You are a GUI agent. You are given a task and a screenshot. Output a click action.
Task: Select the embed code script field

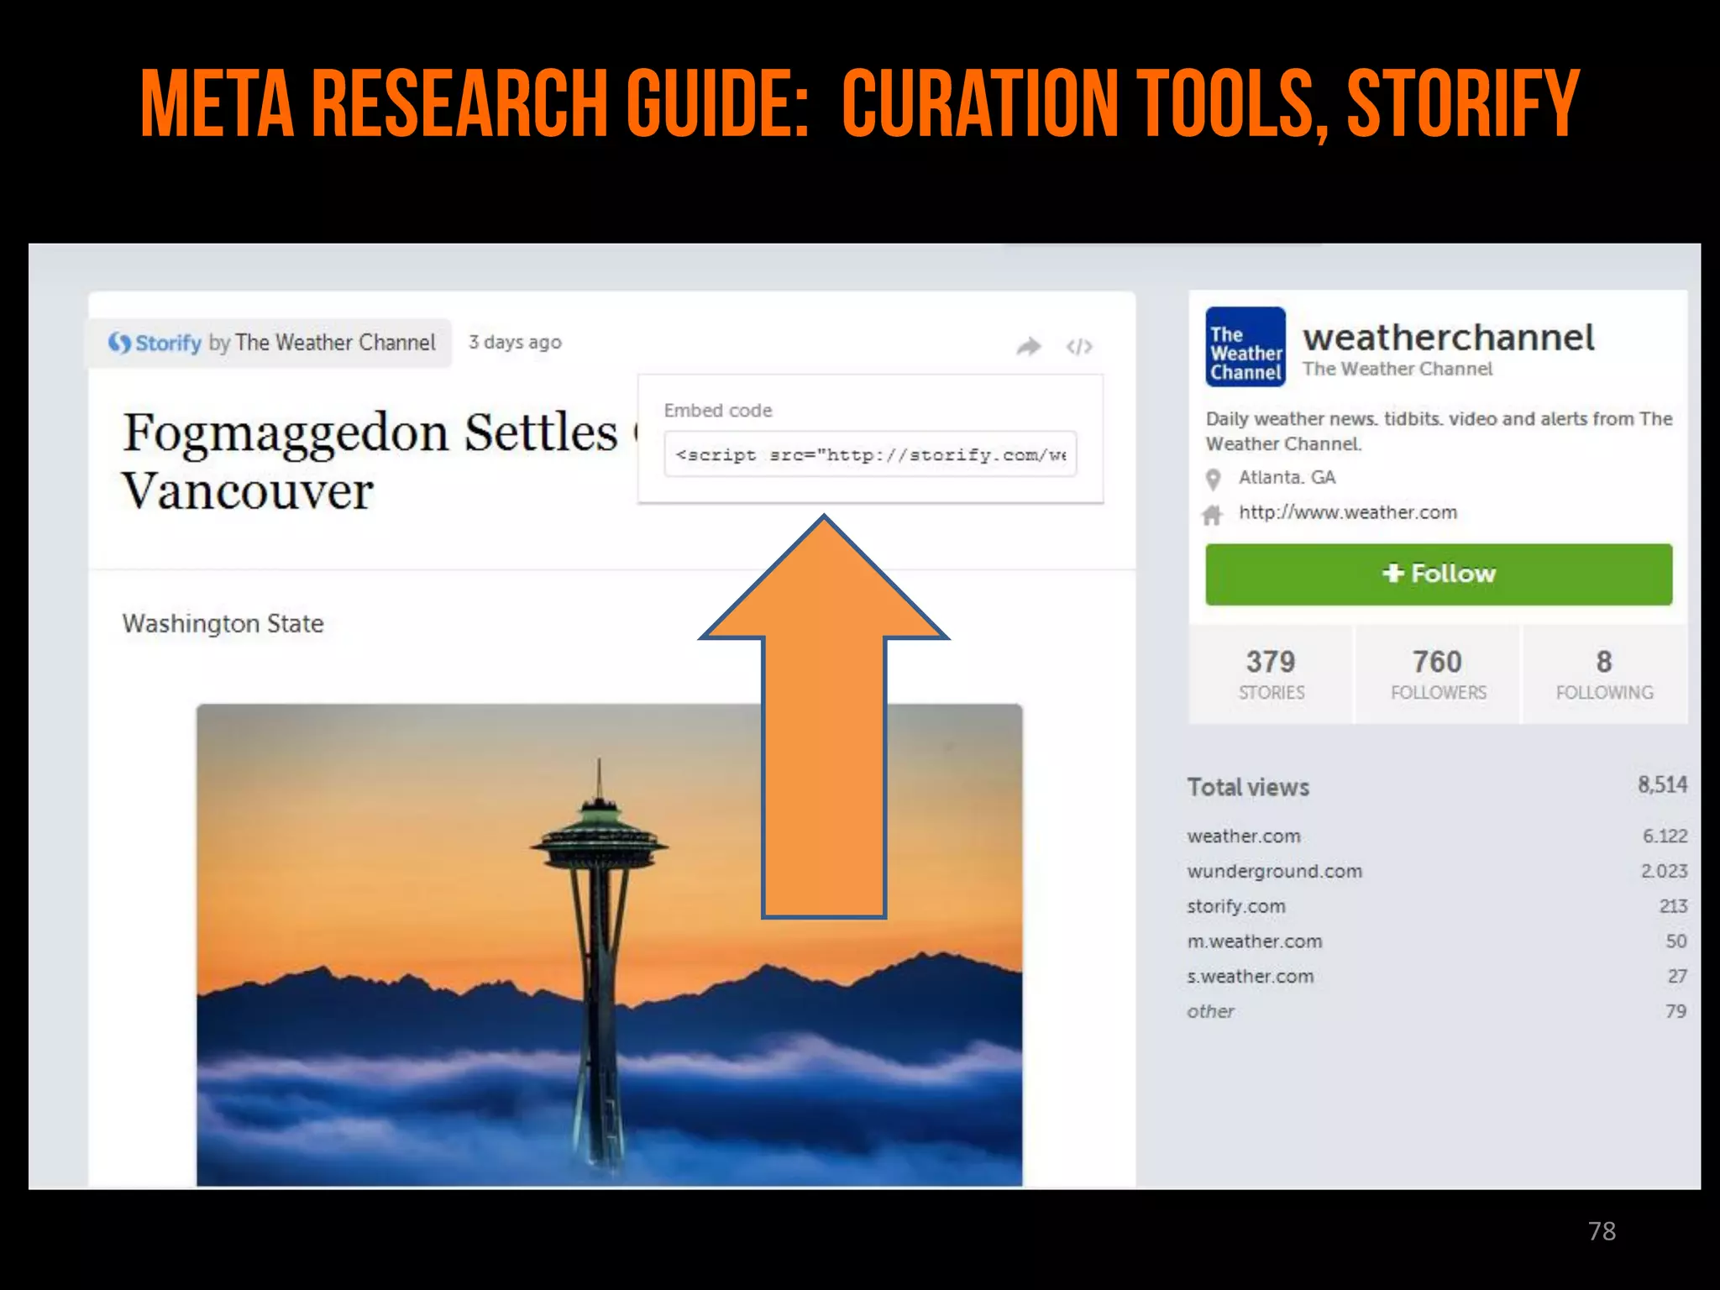[870, 454]
